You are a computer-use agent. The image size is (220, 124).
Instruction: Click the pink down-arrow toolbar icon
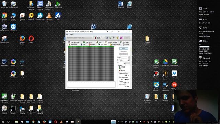(x=121, y=38)
